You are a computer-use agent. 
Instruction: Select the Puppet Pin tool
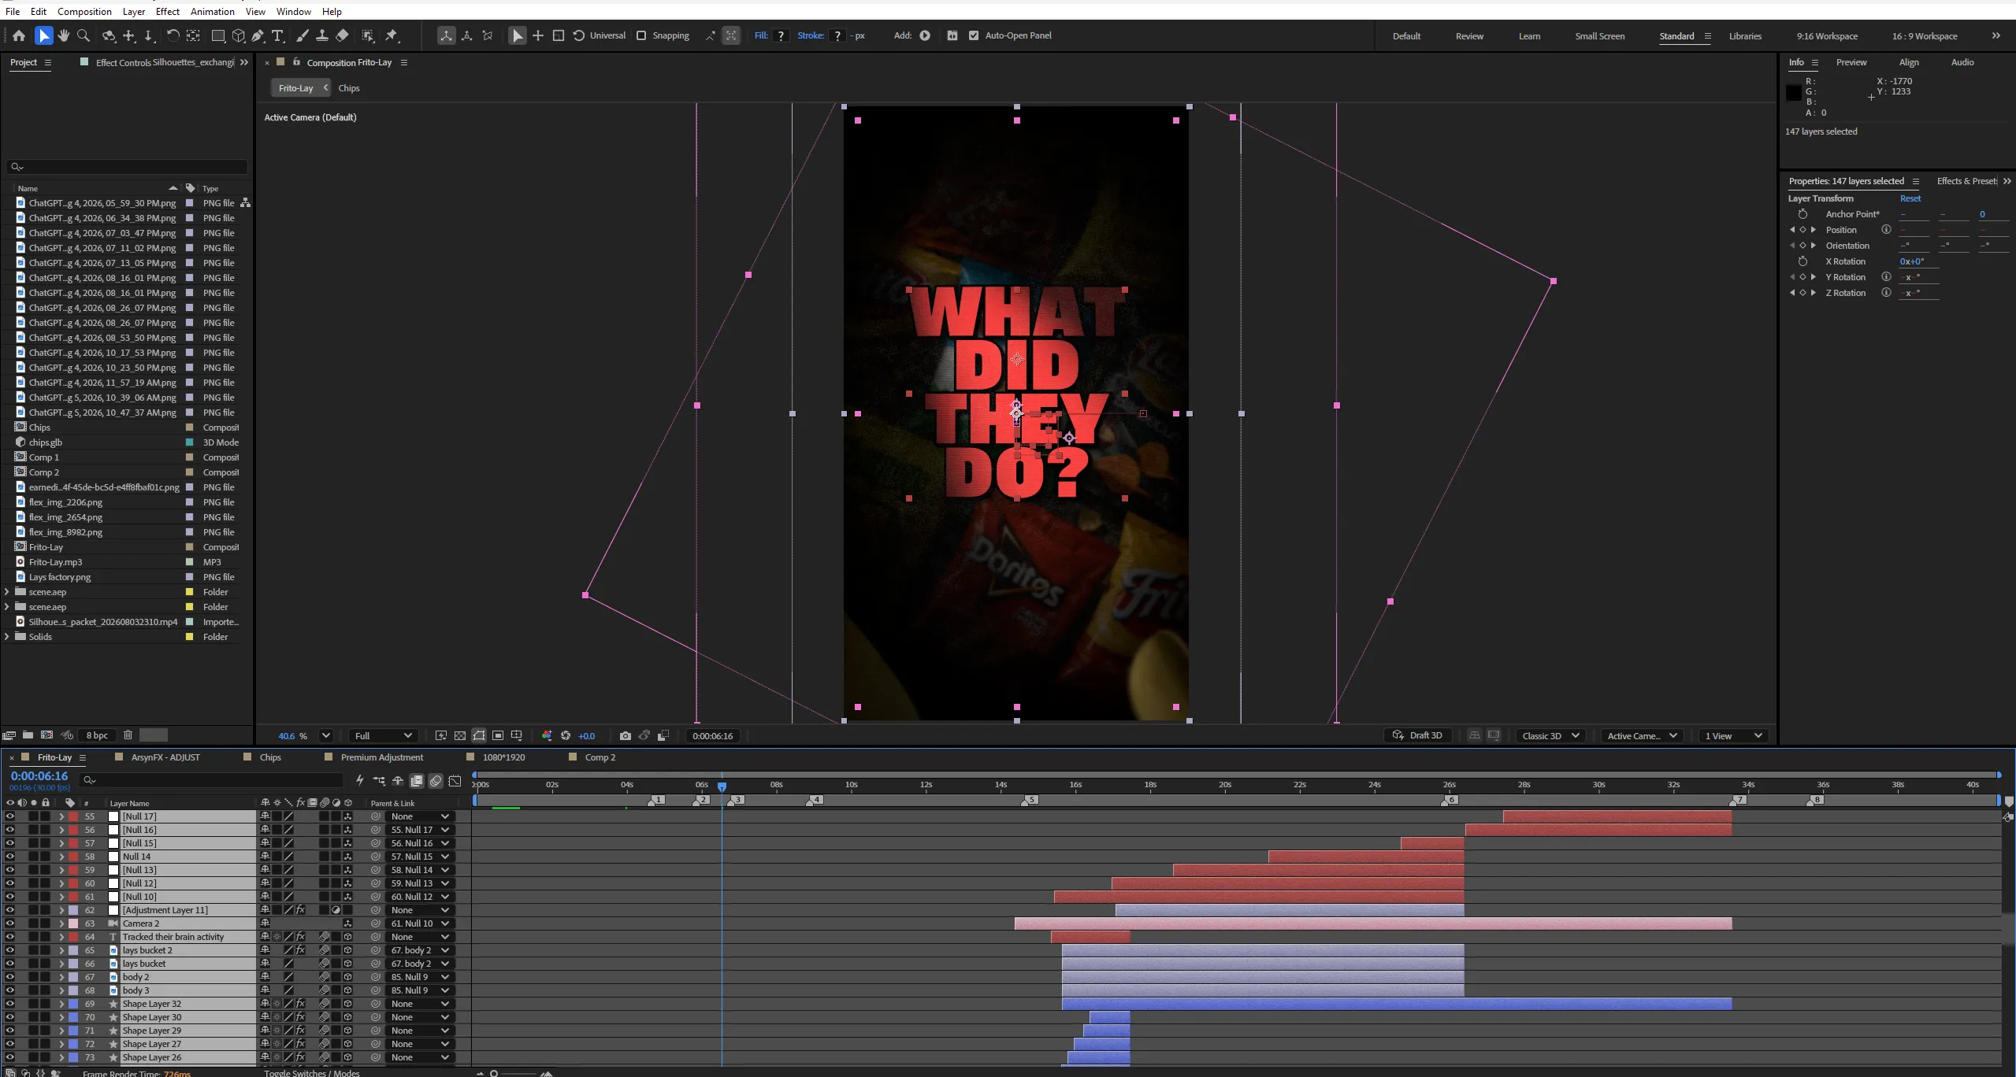pyautogui.click(x=392, y=35)
